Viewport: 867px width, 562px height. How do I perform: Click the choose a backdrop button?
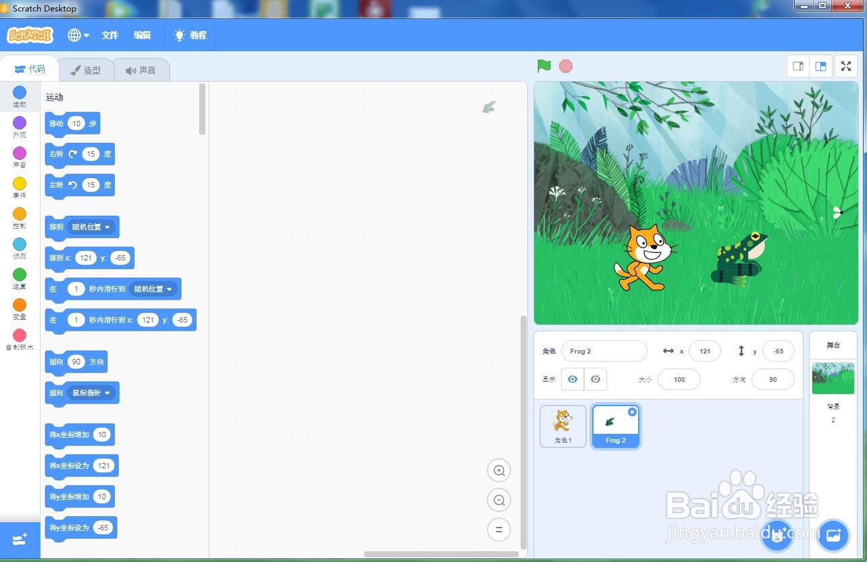(833, 536)
